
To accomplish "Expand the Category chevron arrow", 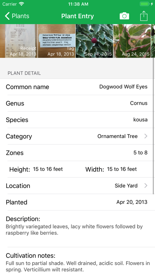I will point(146,136).
